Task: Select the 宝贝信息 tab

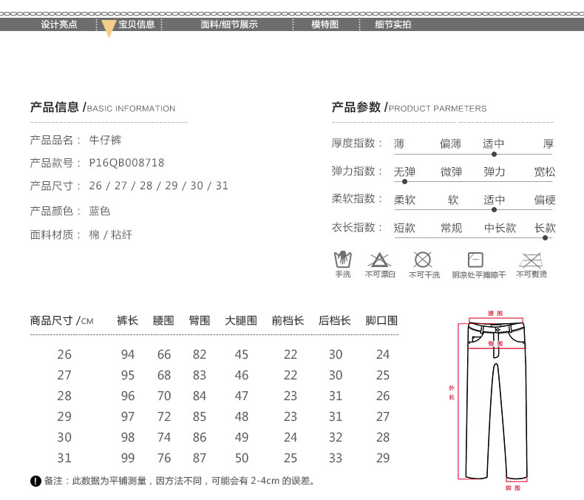Action: tap(137, 24)
